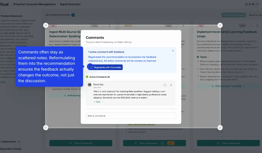
Task: Click the thumbs-up badge on View Comments
Action: 171,143
